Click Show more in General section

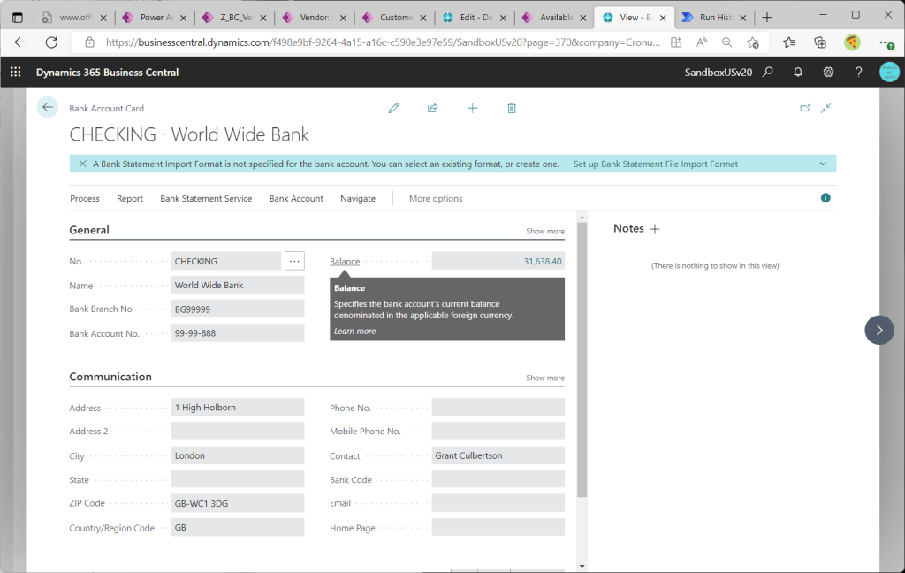coord(544,231)
